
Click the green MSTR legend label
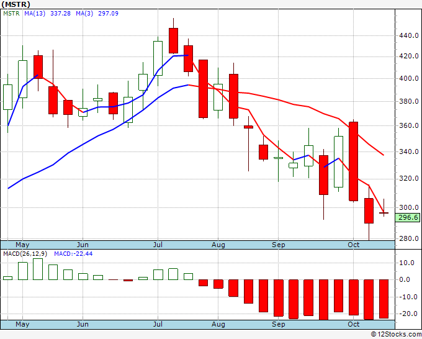[11, 14]
